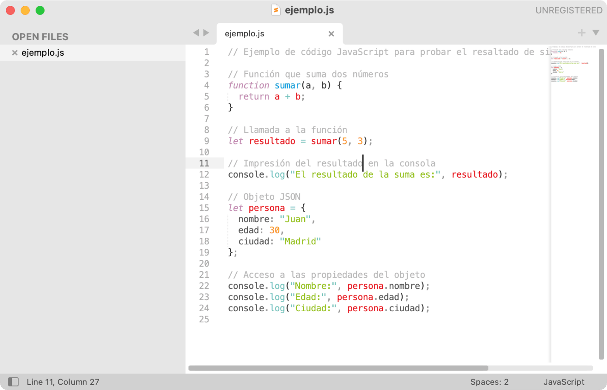Remove ejemplo.js from Open Files using x

coord(15,53)
